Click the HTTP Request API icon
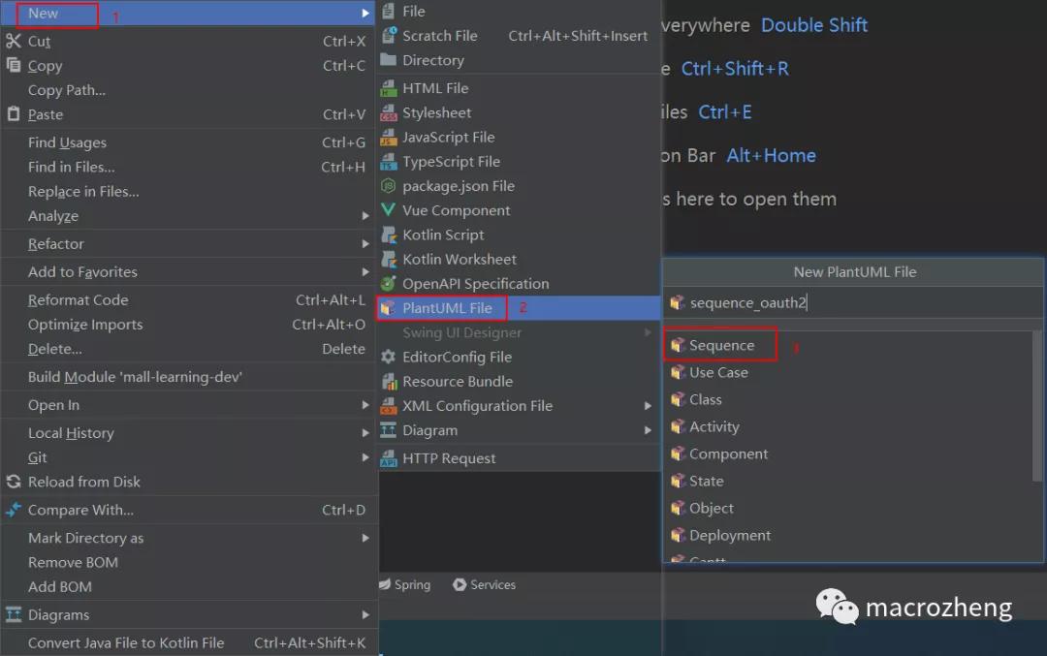Screen dimensions: 1047x656 (x=388, y=458)
